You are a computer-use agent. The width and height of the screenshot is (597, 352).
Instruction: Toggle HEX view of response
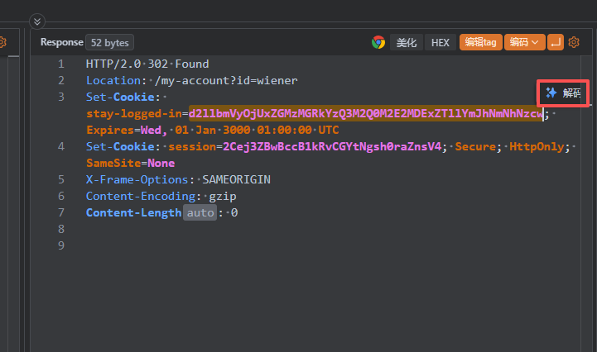point(441,42)
